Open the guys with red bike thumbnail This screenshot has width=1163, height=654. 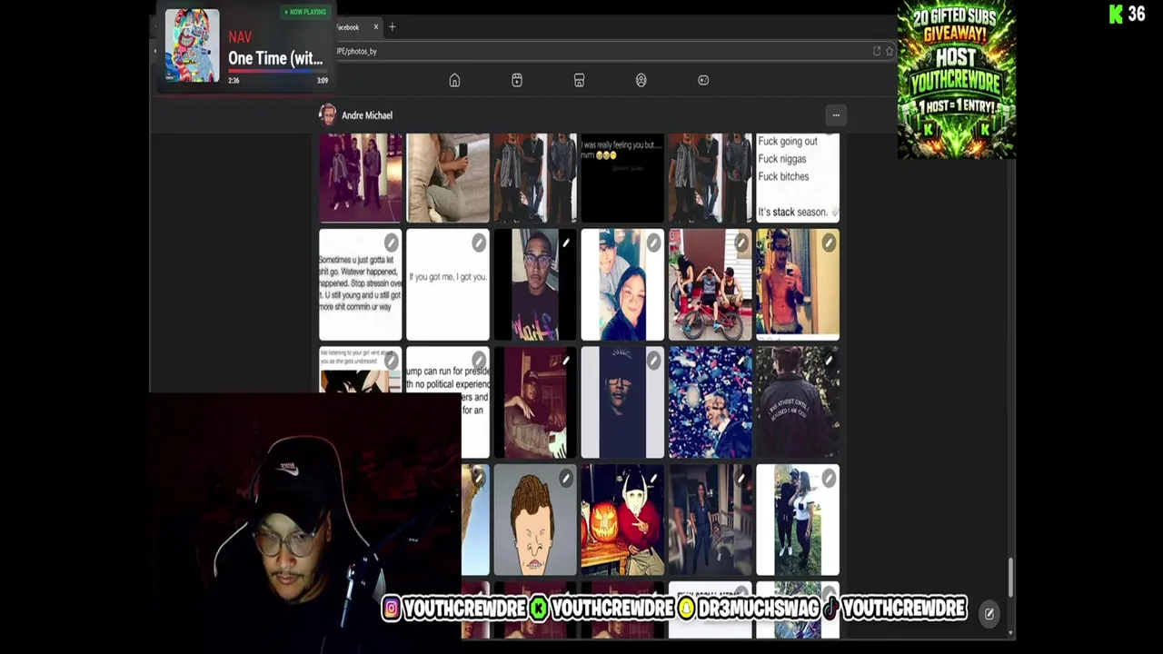click(710, 284)
